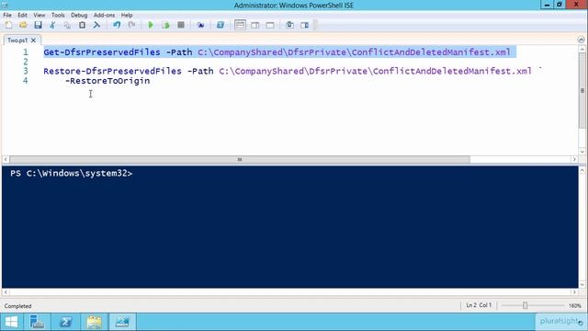Show the command add-on pane
Viewport: 588px width, 331px height.
pos(304,25)
